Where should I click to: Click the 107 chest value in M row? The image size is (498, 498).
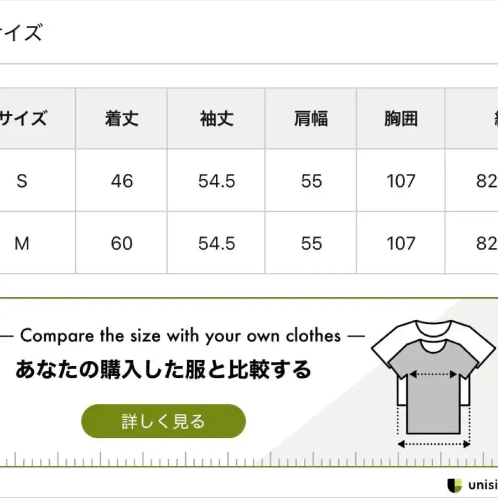[401, 243]
